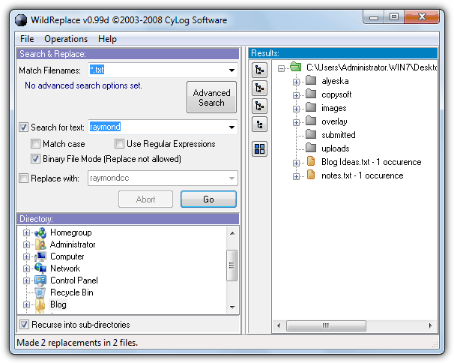Expand Network in the Directory tree

click(x=26, y=268)
